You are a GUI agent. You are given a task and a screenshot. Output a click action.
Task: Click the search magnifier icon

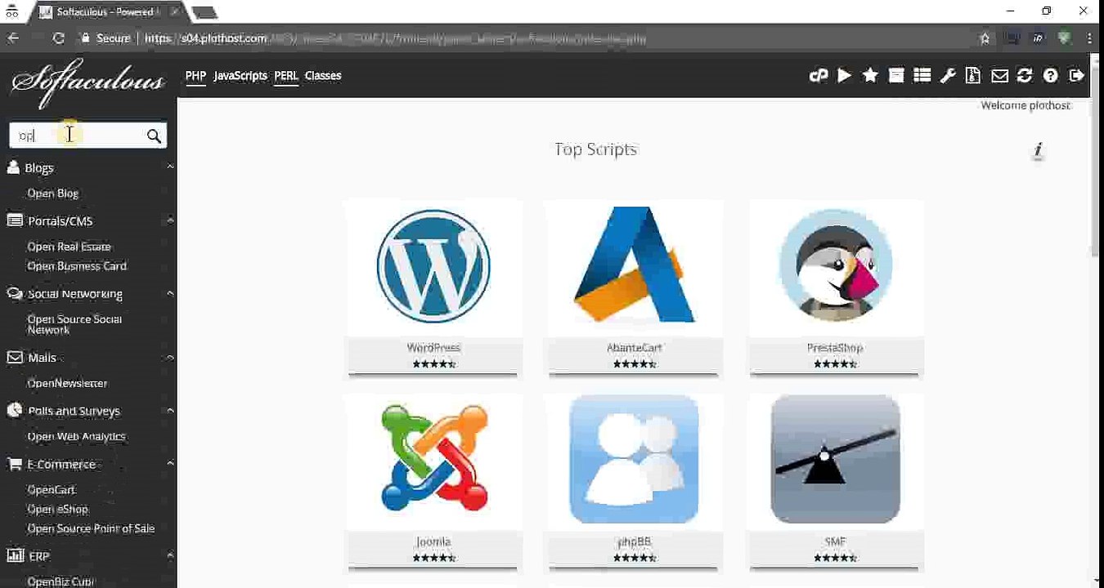(x=154, y=136)
